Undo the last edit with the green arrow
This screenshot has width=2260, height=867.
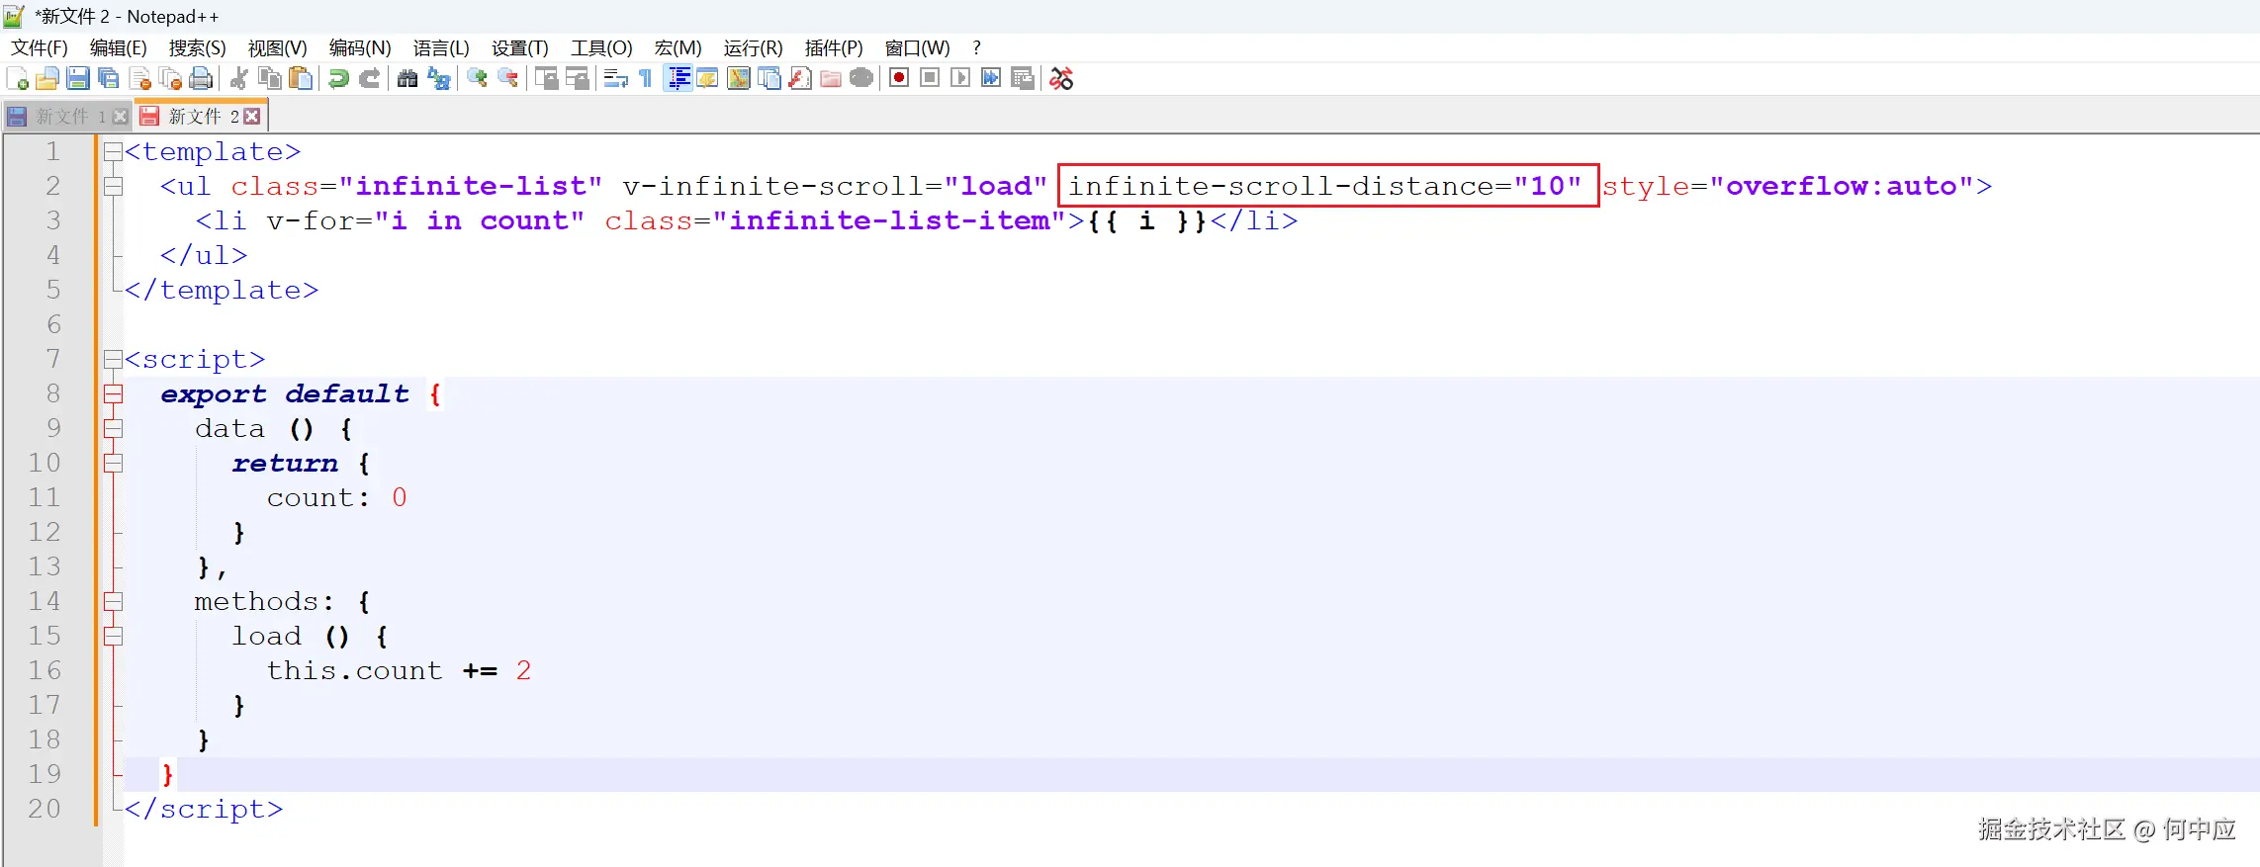(x=338, y=79)
